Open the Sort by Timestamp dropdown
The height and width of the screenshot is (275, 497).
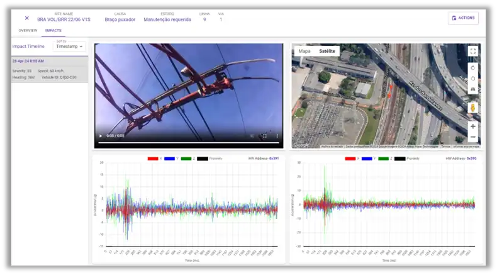tap(69, 46)
